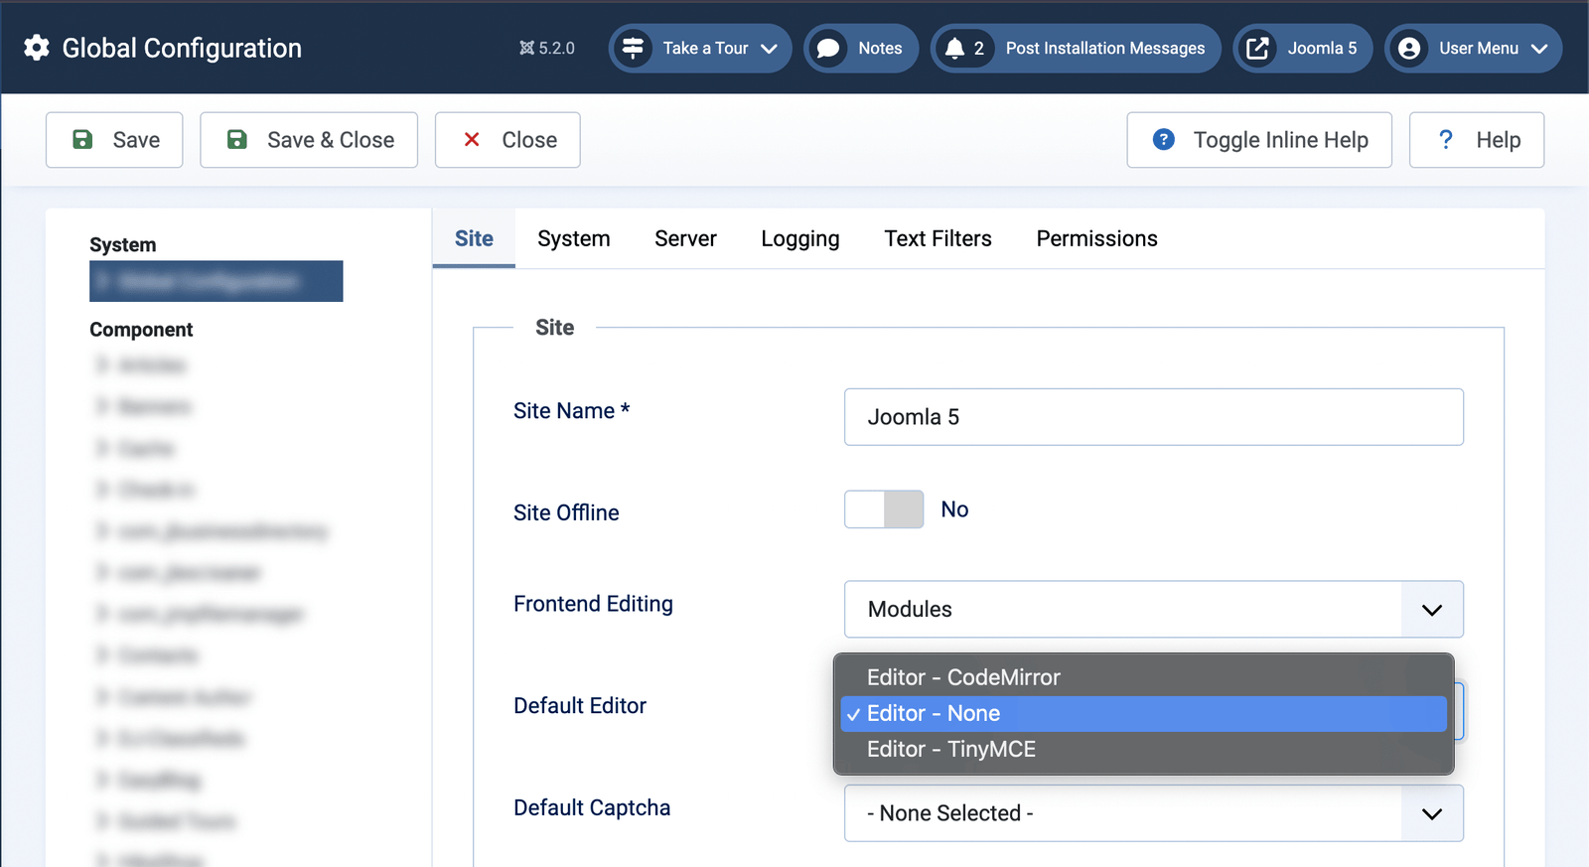Click the Save button
Image resolution: width=1589 pixels, height=867 pixels.
point(114,140)
